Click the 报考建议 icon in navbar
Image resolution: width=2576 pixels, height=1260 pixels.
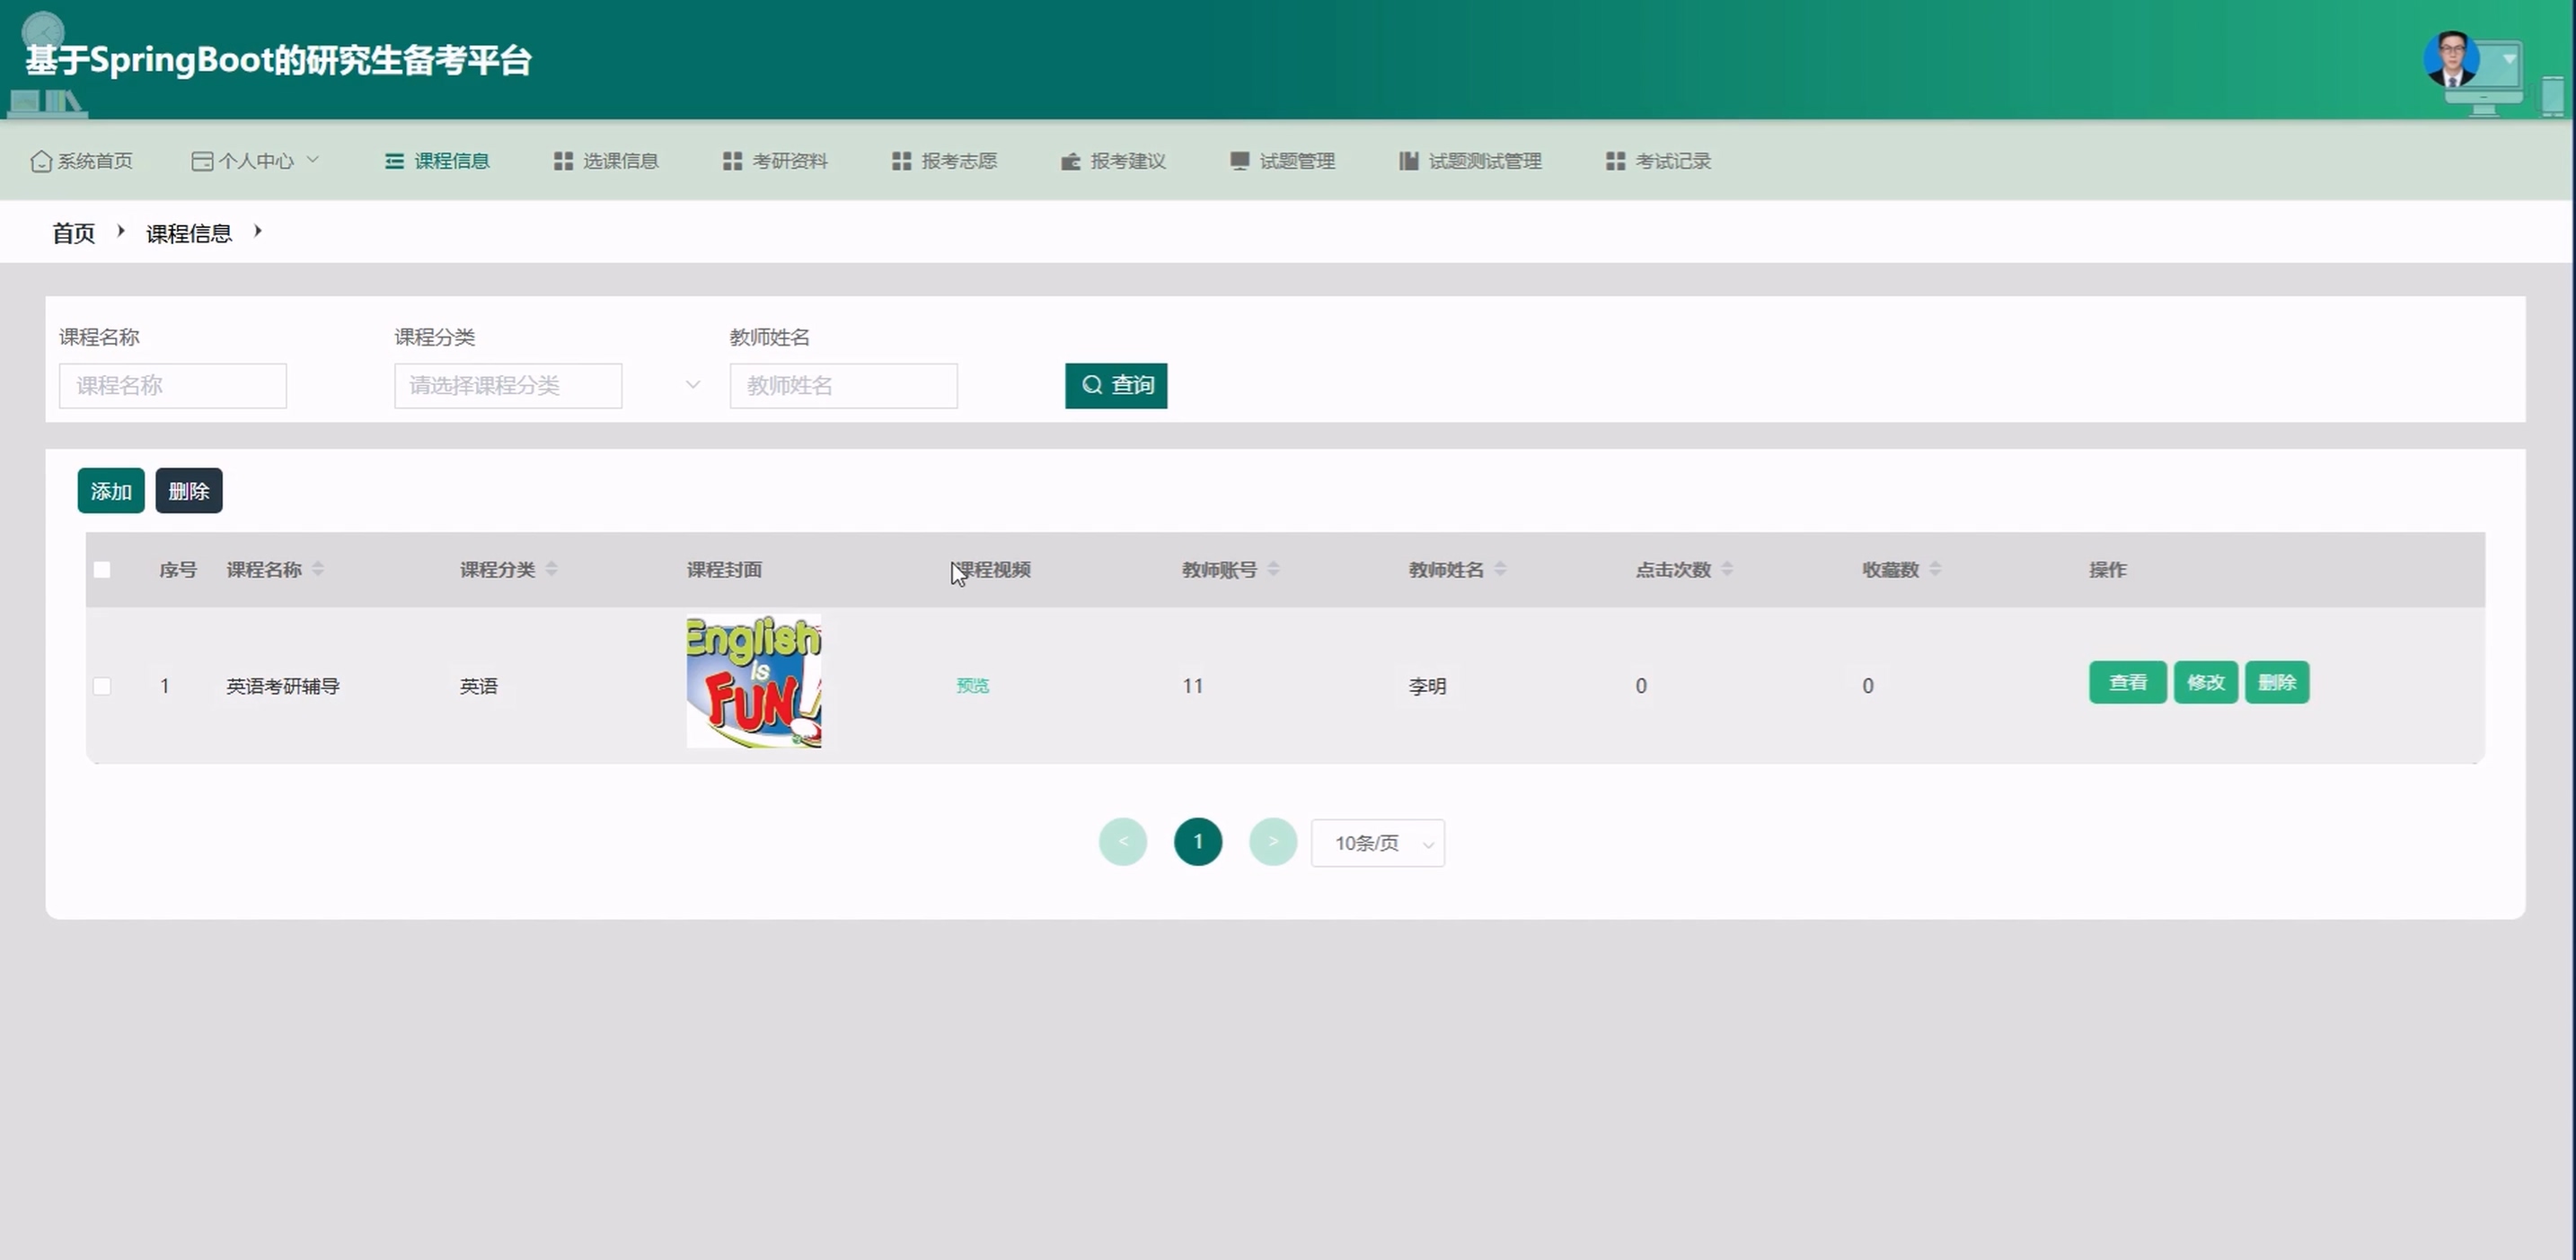click(x=1070, y=161)
